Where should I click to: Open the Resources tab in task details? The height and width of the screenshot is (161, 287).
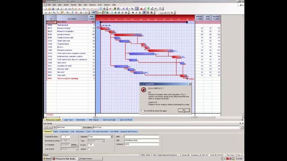click(x=80, y=131)
